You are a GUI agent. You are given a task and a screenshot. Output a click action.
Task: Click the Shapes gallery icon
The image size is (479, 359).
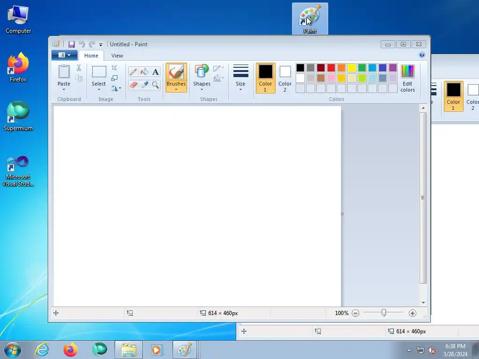tap(202, 71)
